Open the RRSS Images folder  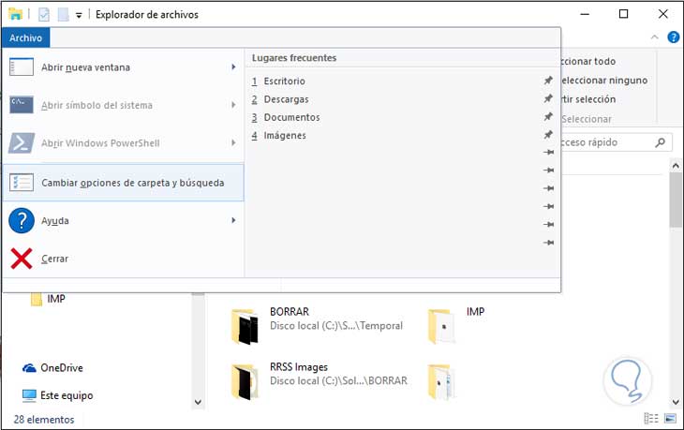coord(298,366)
